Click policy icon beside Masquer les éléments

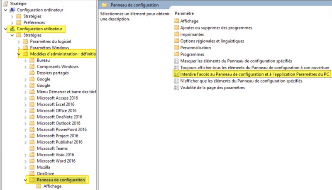pos(177,61)
